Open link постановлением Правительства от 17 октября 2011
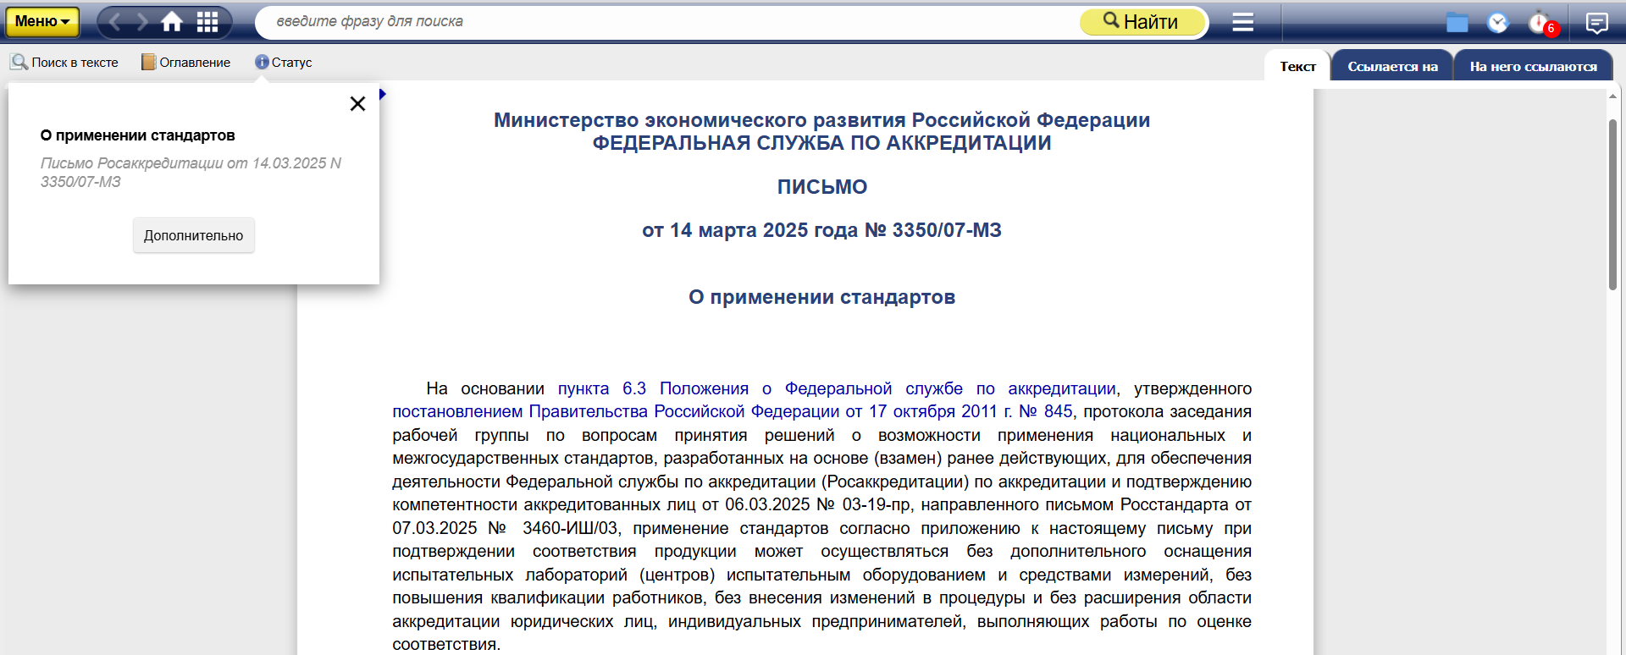This screenshot has height=655, width=1626. [733, 411]
